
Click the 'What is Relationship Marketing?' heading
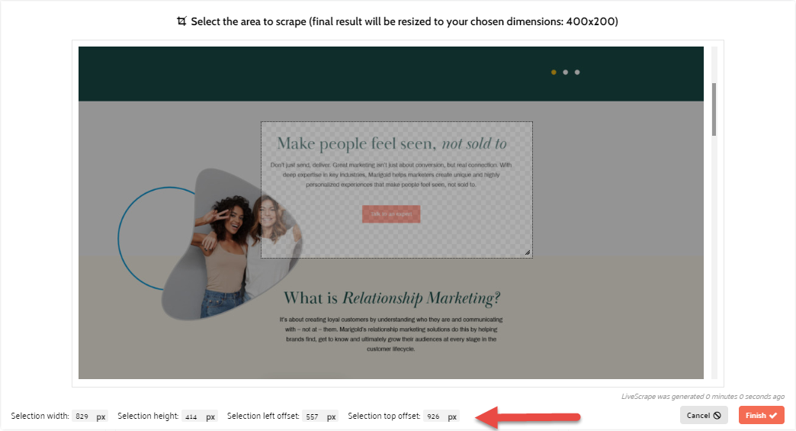pos(392,298)
